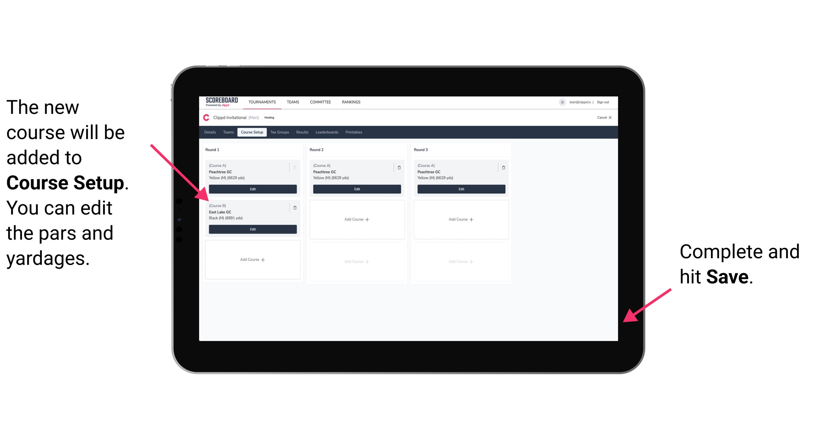The image size is (814, 437).
Task: Click Add Course in Round 3
Action: pyautogui.click(x=460, y=219)
